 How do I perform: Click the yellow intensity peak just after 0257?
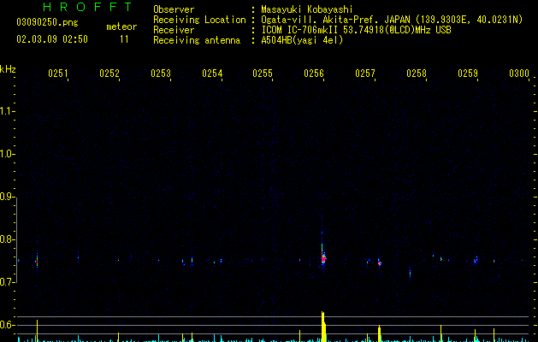(x=379, y=333)
